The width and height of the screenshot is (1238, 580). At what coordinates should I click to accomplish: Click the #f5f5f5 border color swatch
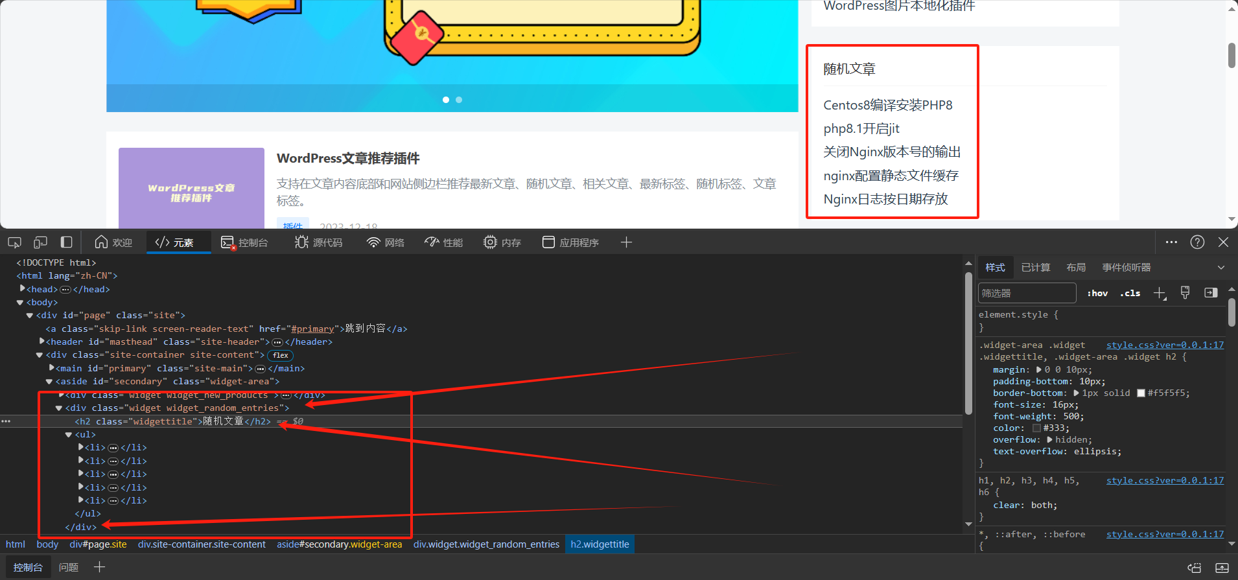click(x=1141, y=393)
